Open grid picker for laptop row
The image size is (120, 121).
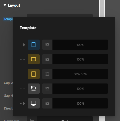click(47, 89)
